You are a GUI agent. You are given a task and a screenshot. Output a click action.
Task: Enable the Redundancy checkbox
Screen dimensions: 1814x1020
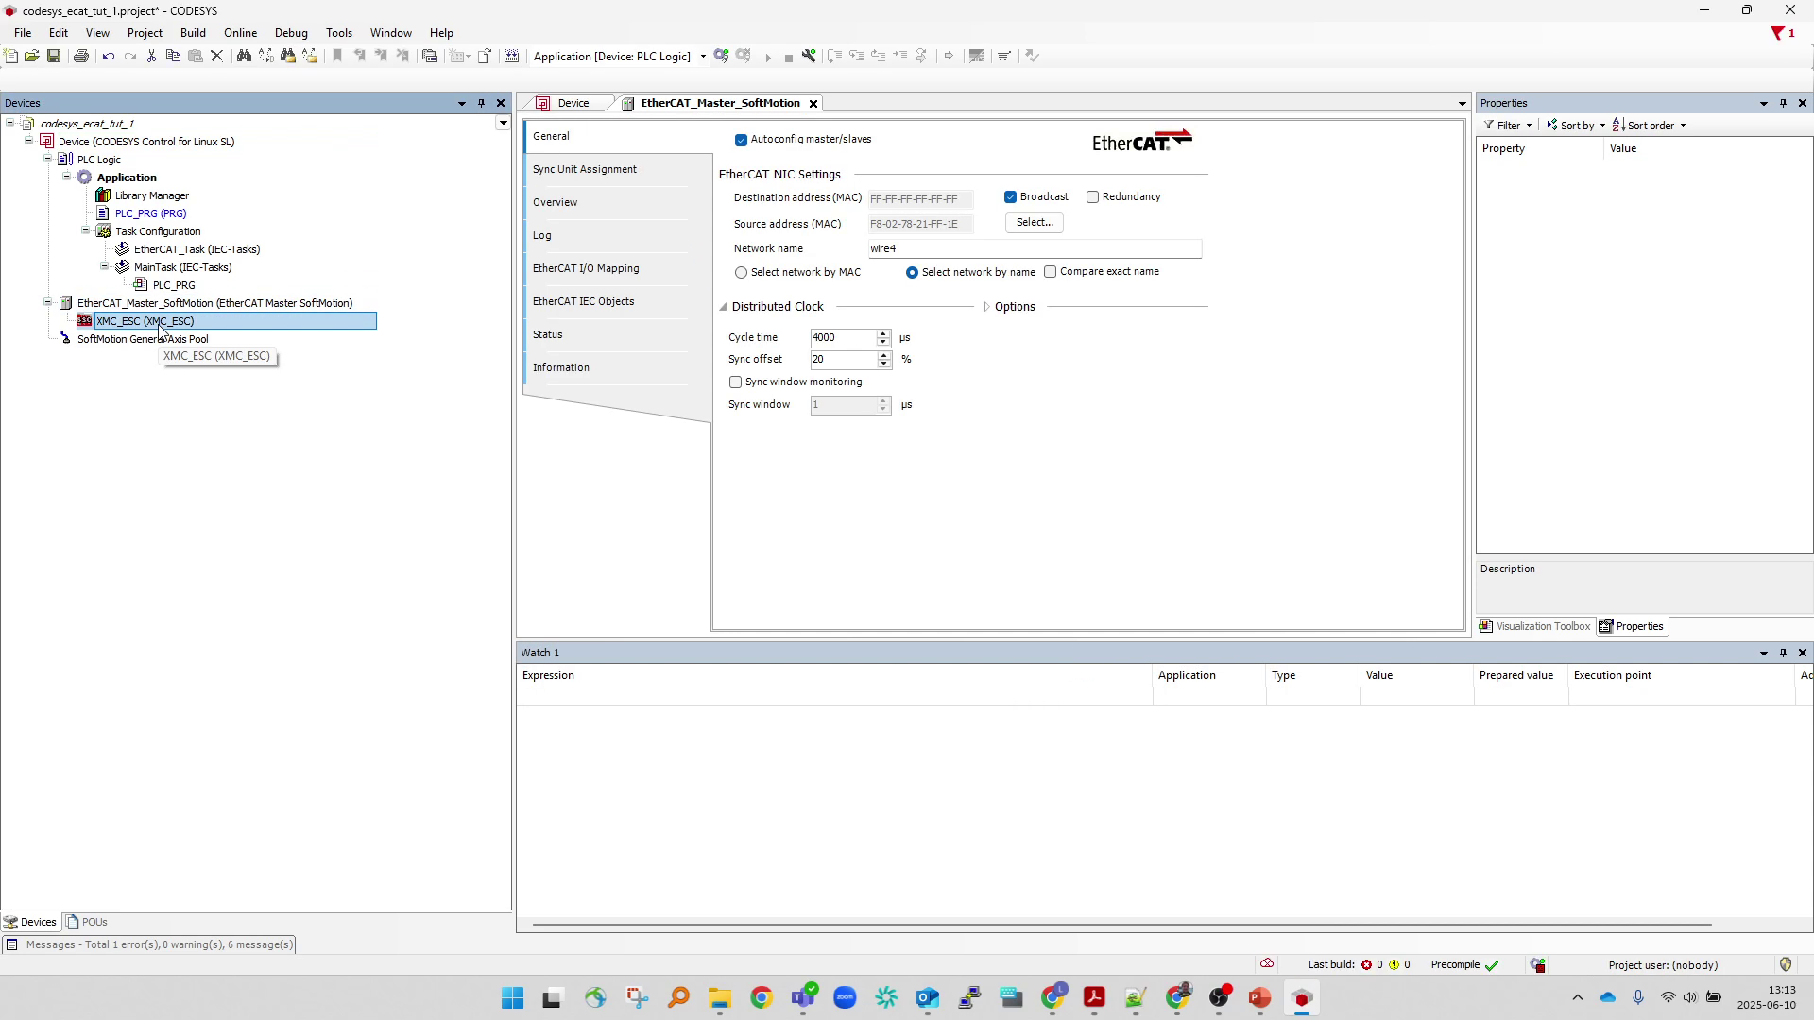click(1093, 196)
